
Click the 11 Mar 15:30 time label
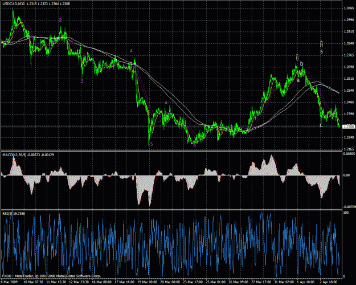pos(55,282)
